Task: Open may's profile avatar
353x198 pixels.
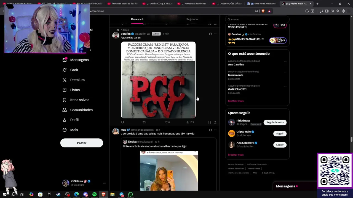Action: [x=116, y=131]
